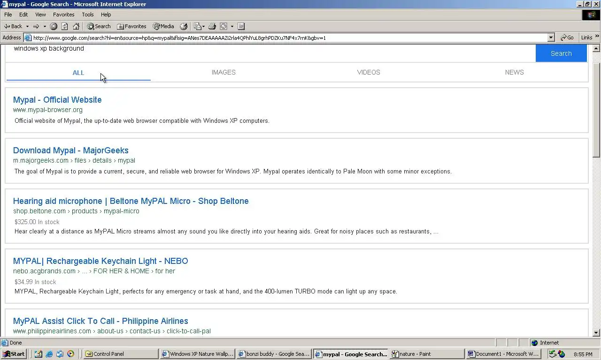601x360 pixels.
Task: Click the Mail toolbar icon
Action: [x=198, y=26]
